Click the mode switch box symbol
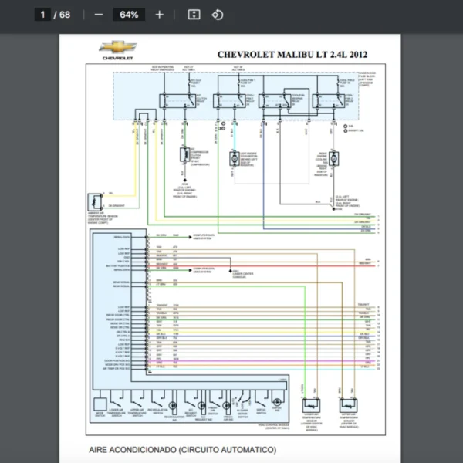Image resolution: width=463 pixels, height=463 pixels. pyautogui.click(x=100, y=403)
